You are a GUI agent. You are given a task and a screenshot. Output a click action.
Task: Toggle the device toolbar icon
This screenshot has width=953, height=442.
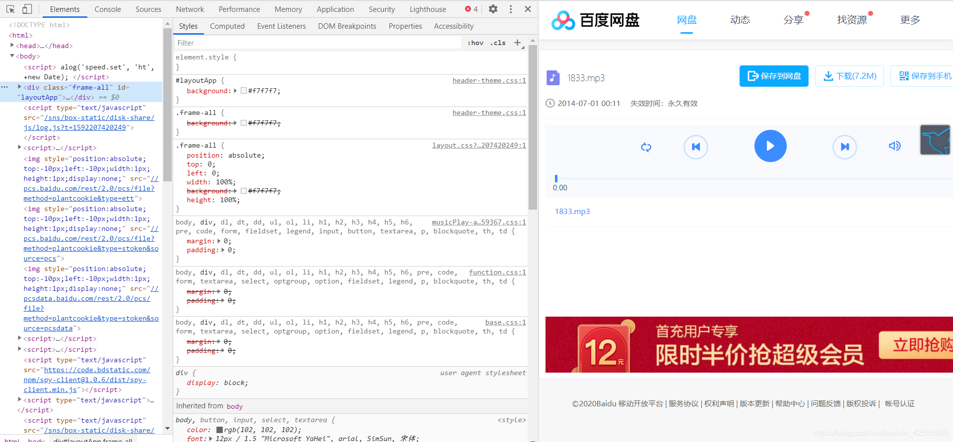[x=27, y=9]
